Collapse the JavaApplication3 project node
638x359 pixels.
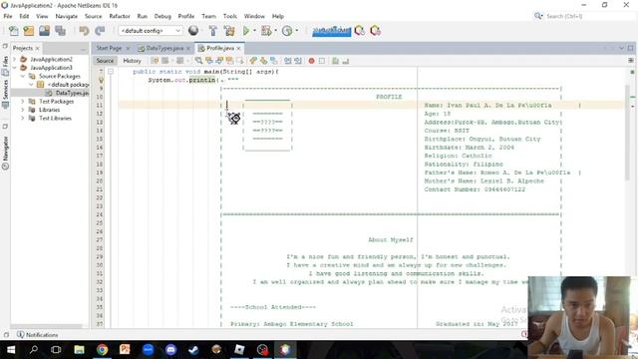15,68
